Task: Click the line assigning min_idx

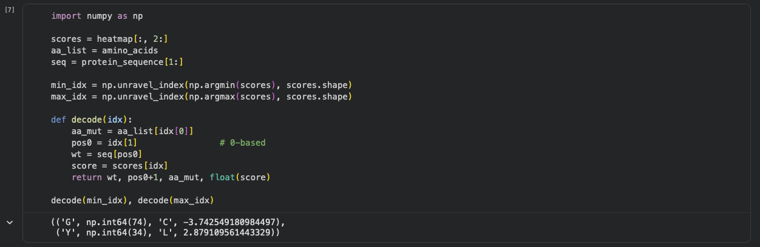Action: (202, 85)
